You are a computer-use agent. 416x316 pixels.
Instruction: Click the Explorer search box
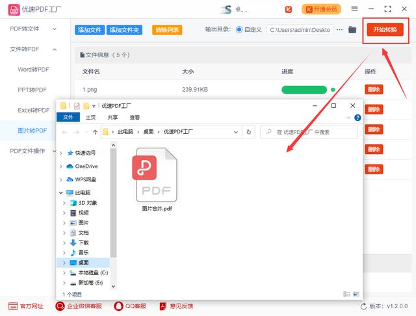(309, 132)
